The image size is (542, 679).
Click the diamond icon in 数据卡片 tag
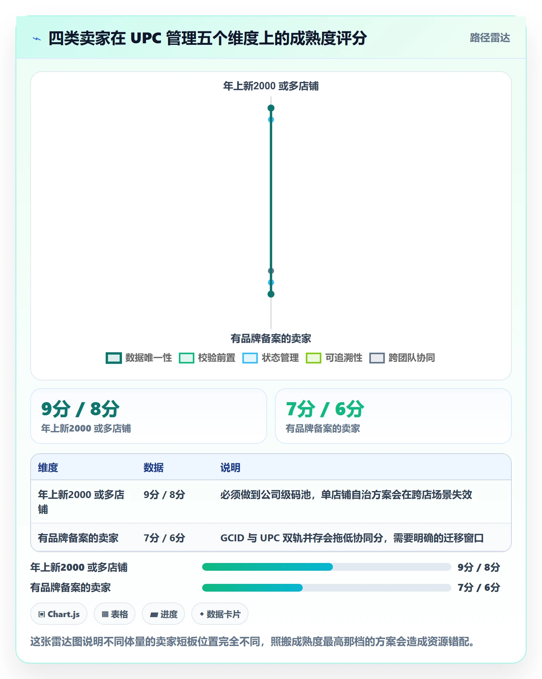click(x=202, y=614)
